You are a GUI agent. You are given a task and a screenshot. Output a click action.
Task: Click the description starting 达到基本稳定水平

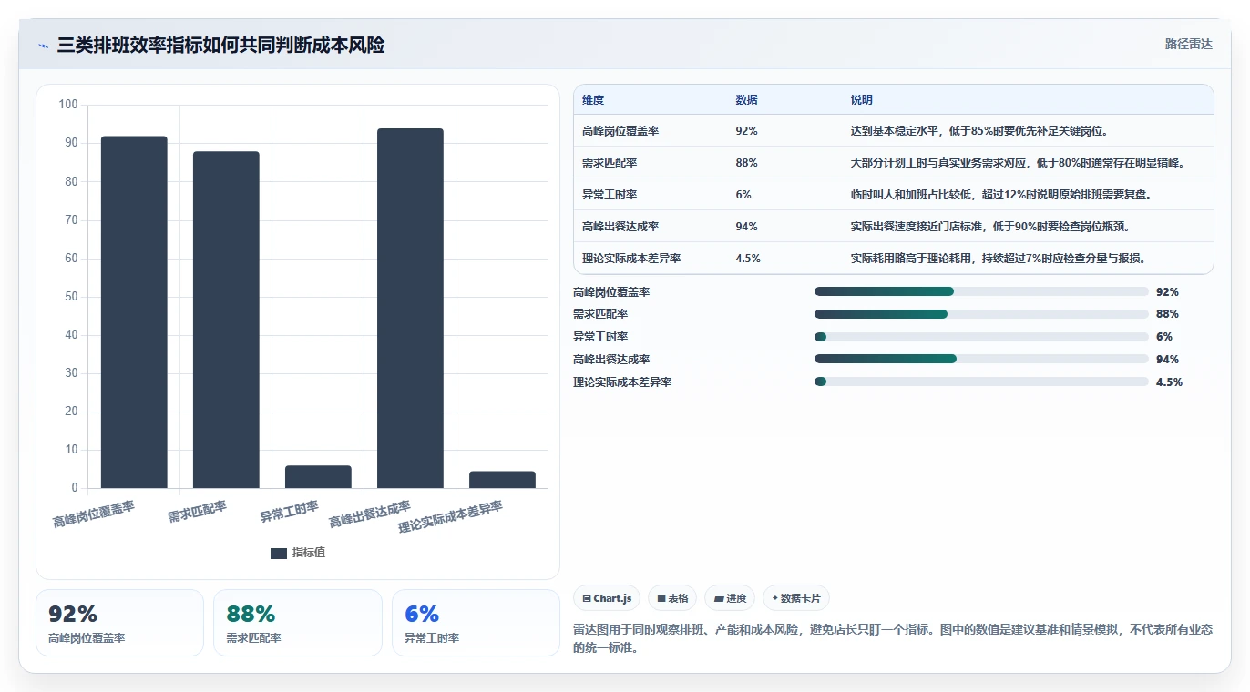point(979,131)
